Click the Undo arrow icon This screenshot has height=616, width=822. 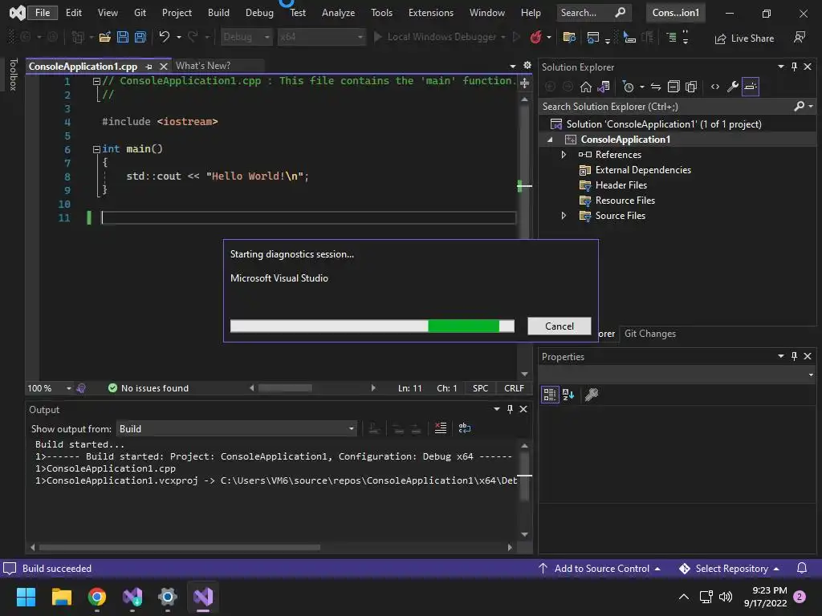point(164,37)
